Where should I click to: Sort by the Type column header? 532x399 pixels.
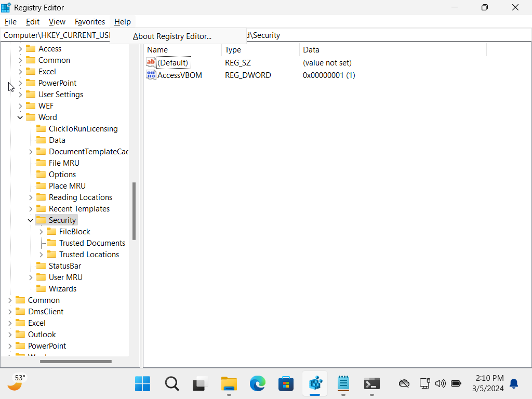[261, 50]
